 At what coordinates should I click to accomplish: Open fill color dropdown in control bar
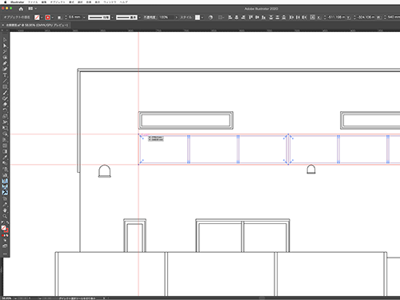(42, 18)
